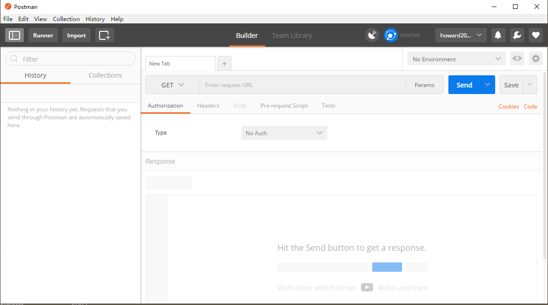Click the Filter search magnifier icon
This screenshot has width=548, height=305.
tap(14, 59)
